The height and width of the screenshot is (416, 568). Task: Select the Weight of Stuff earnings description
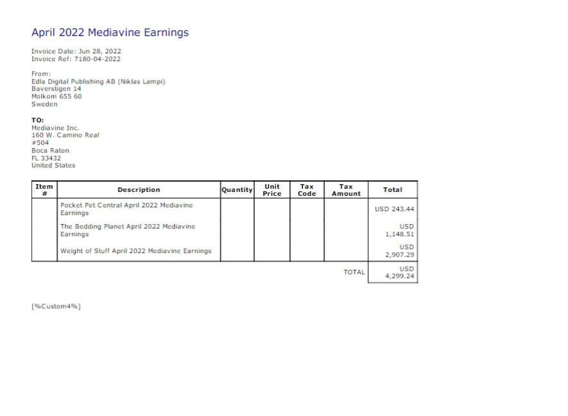pyautogui.click(x=135, y=251)
